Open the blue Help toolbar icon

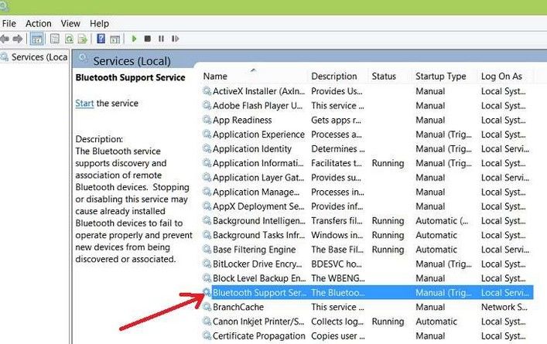pyautogui.click(x=101, y=39)
